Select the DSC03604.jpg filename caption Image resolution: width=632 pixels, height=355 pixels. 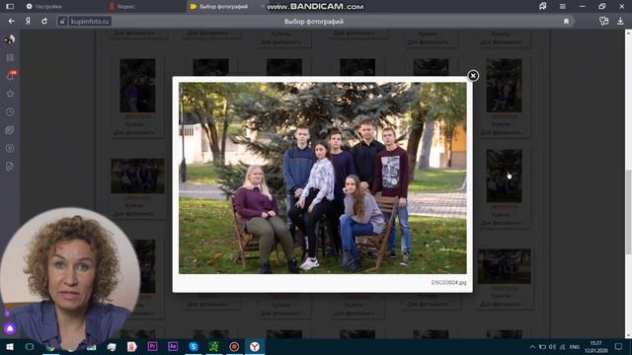tap(448, 283)
